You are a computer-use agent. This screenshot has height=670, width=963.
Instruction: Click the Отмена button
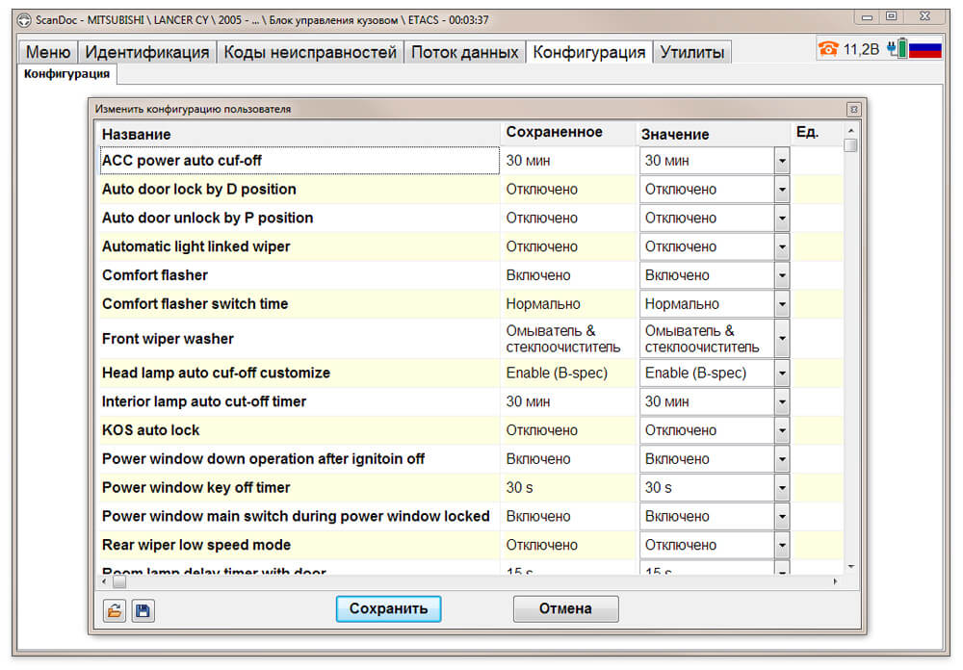coord(565,608)
